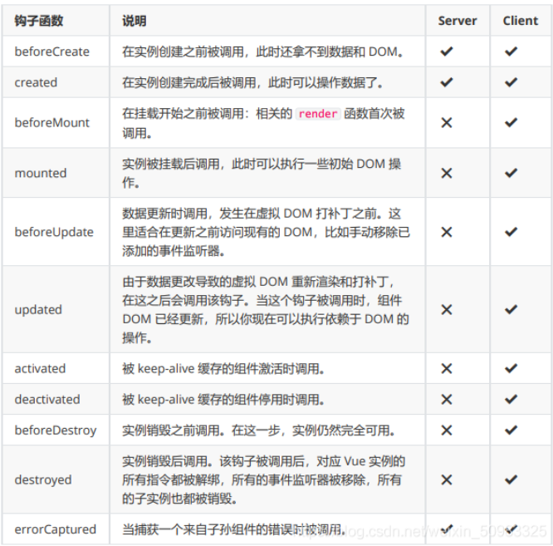Select the beforeMount hook name
Viewport: 553px width, 546px height.
click(51, 122)
